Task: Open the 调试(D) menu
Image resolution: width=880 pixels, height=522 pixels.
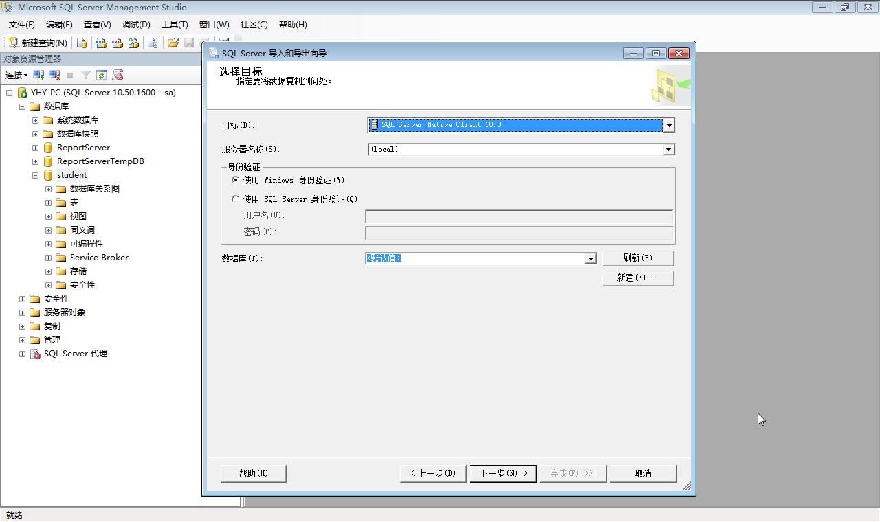Action: point(136,25)
